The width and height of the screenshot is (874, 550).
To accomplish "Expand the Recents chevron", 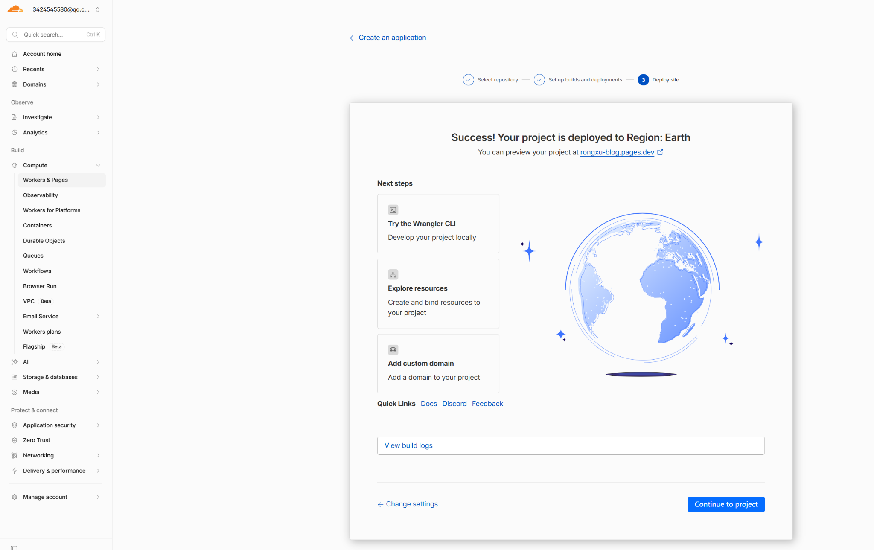I will point(98,69).
